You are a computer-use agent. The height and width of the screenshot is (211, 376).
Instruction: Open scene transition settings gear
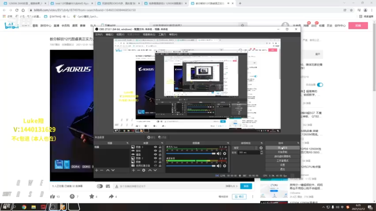tap(261, 148)
